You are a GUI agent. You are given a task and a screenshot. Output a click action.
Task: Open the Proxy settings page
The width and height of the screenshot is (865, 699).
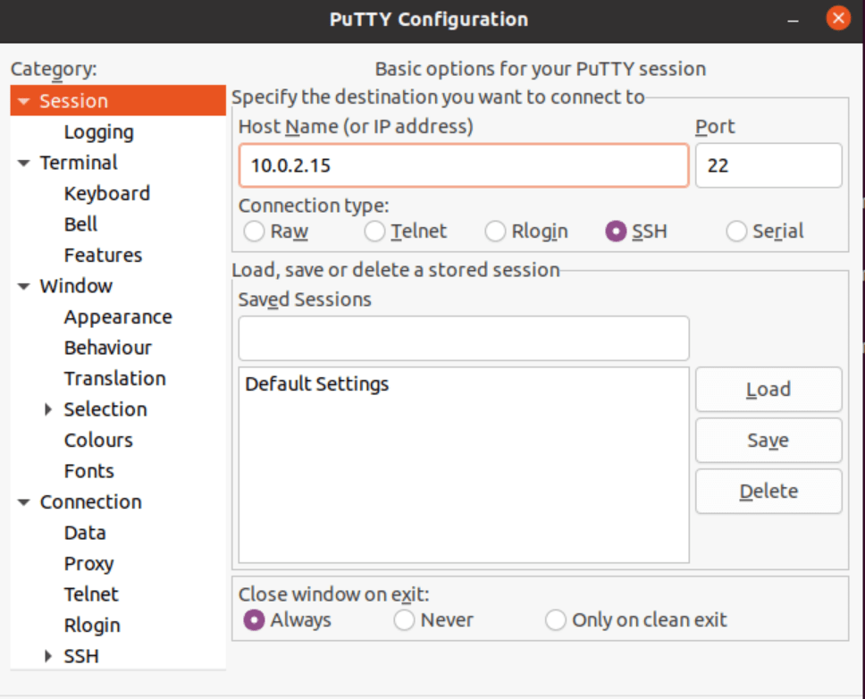tap(88, 563)
